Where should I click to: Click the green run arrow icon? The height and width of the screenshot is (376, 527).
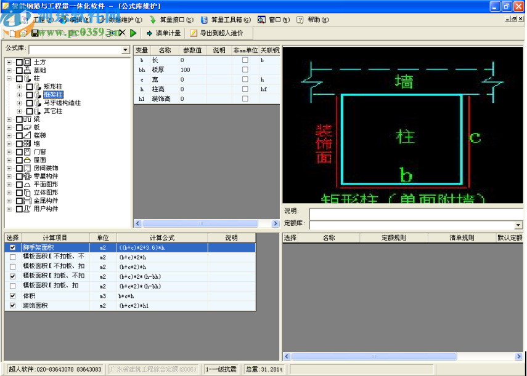133,33
